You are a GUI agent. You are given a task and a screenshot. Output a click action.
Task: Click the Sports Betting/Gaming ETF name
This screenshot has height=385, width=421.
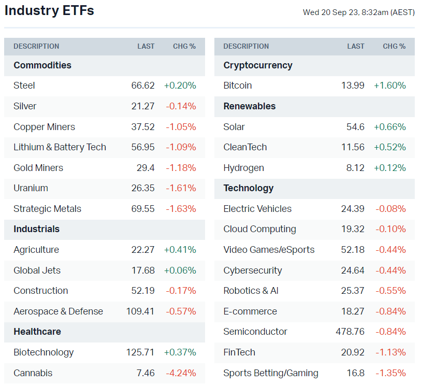[x=271, y=373]
